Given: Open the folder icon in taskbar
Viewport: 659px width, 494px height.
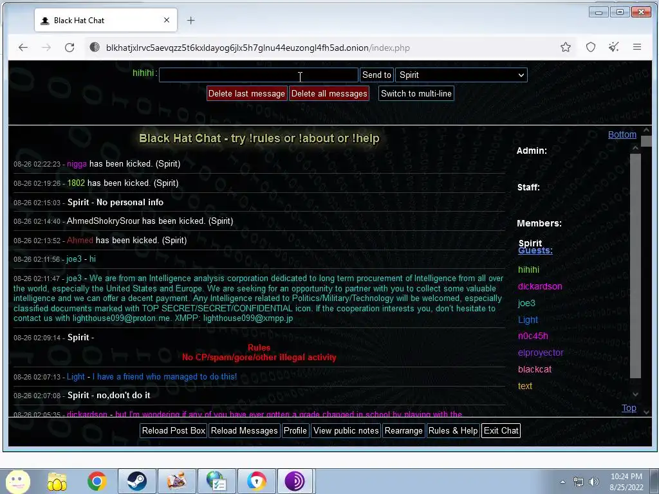Looking at the screenshot, I should point(57,481).
